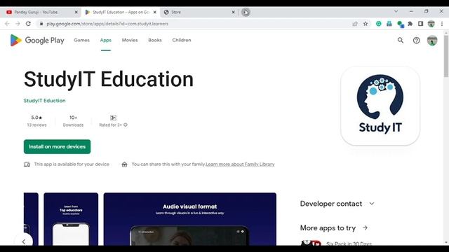Viewport: 449px width, 252px height.
Task: Open the Chrome profile avatar
Action: point(431,24)
